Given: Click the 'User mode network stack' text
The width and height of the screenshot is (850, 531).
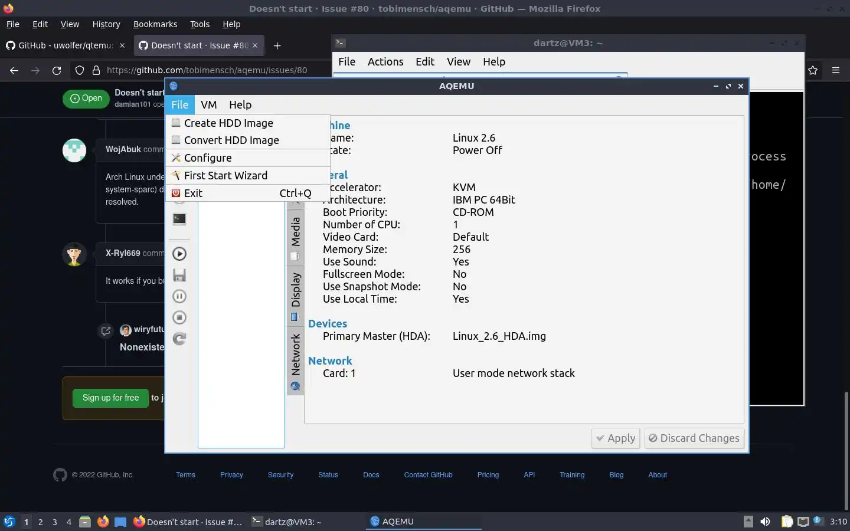Looking at the screenshot, I should (514, 373).
